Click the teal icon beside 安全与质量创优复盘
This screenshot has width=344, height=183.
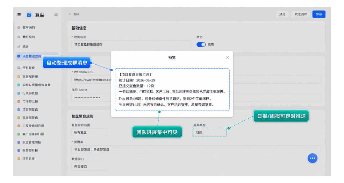point(19,85)
